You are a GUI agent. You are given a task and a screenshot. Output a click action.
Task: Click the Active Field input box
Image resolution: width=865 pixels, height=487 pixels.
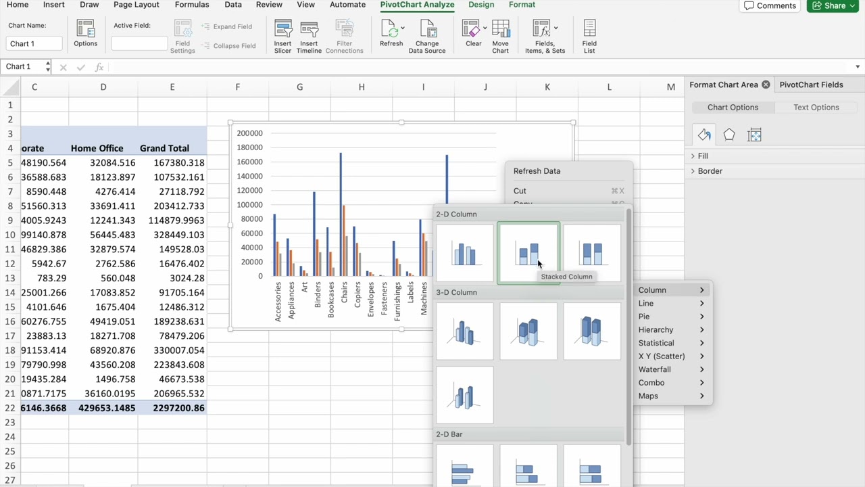(139, 43)
